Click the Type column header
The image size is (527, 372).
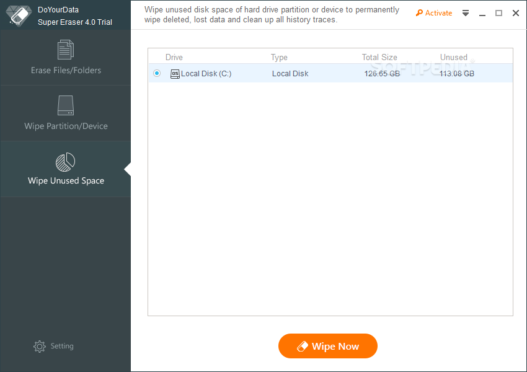[x=279, y=58]
